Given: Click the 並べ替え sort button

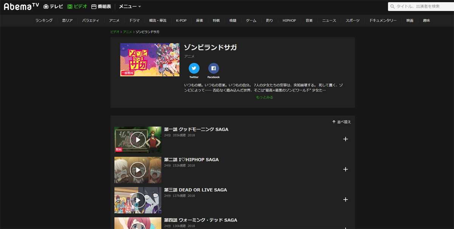Looking at the screenshot, I should point(342,122).
